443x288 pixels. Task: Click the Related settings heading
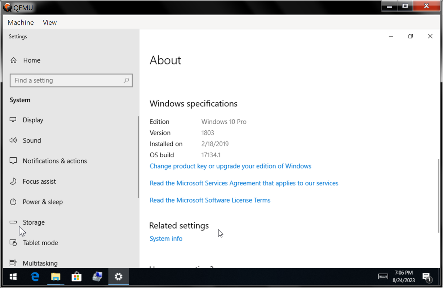click(179, 226)
